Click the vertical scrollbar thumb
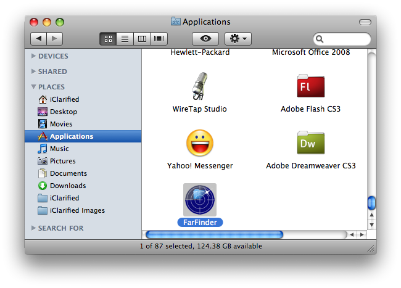The height and width of the screenshot is (288, 401). point(371,203)
